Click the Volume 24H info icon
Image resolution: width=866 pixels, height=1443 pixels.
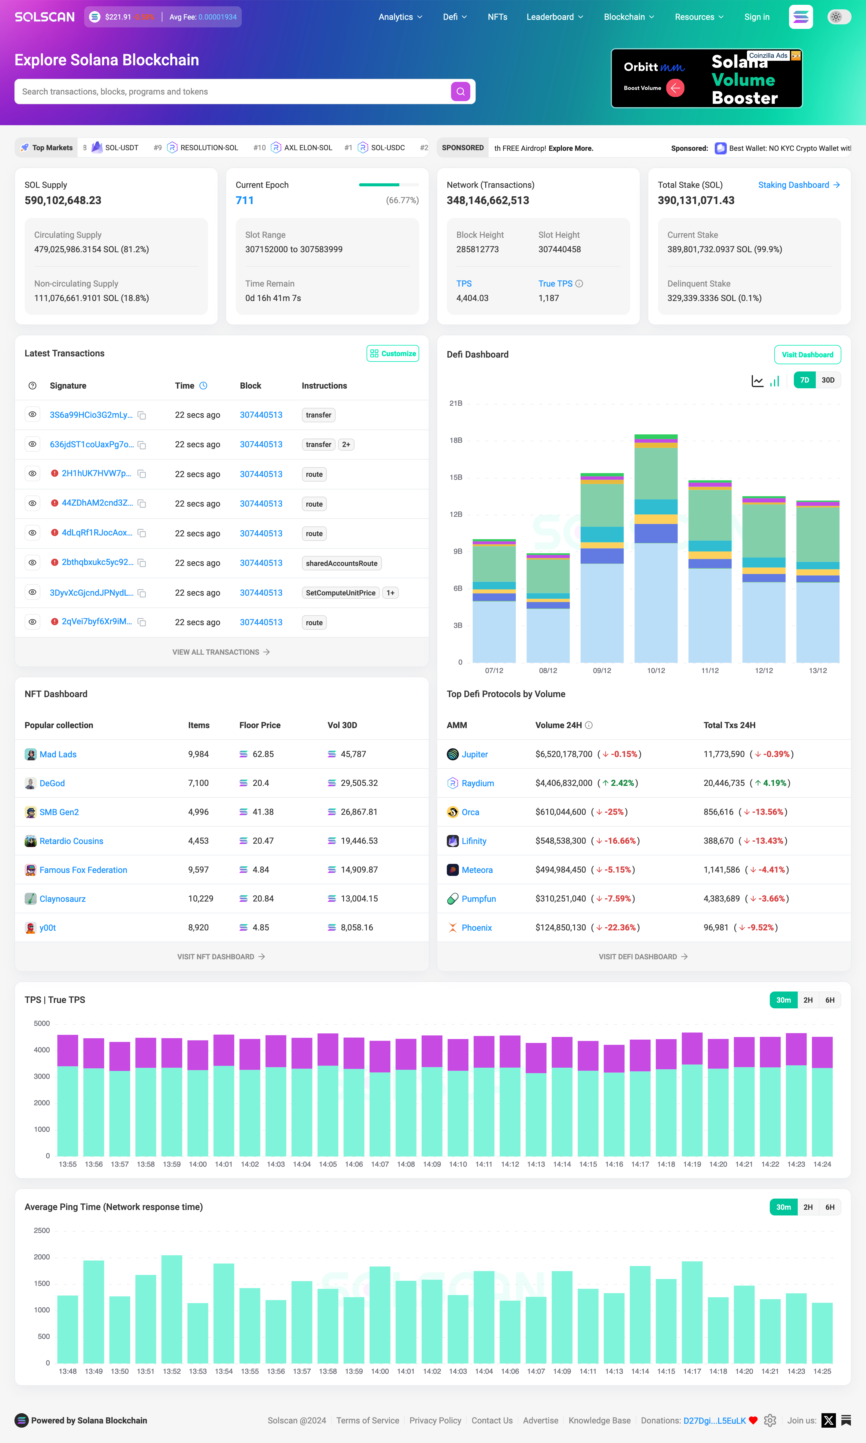pyautogui.click(x=589, y=725)
